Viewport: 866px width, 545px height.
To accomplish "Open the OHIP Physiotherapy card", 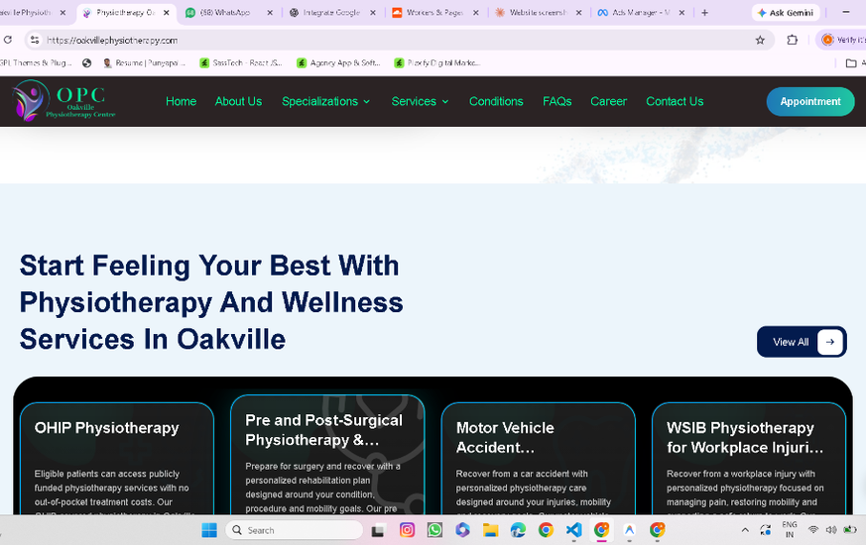I will coord(116,459).
